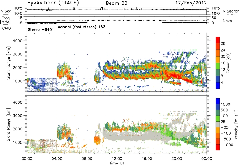This screenshot has width=239, height=165.
Task: Click the 'Power [dB]' color bar label
Action: pos(228,63)
